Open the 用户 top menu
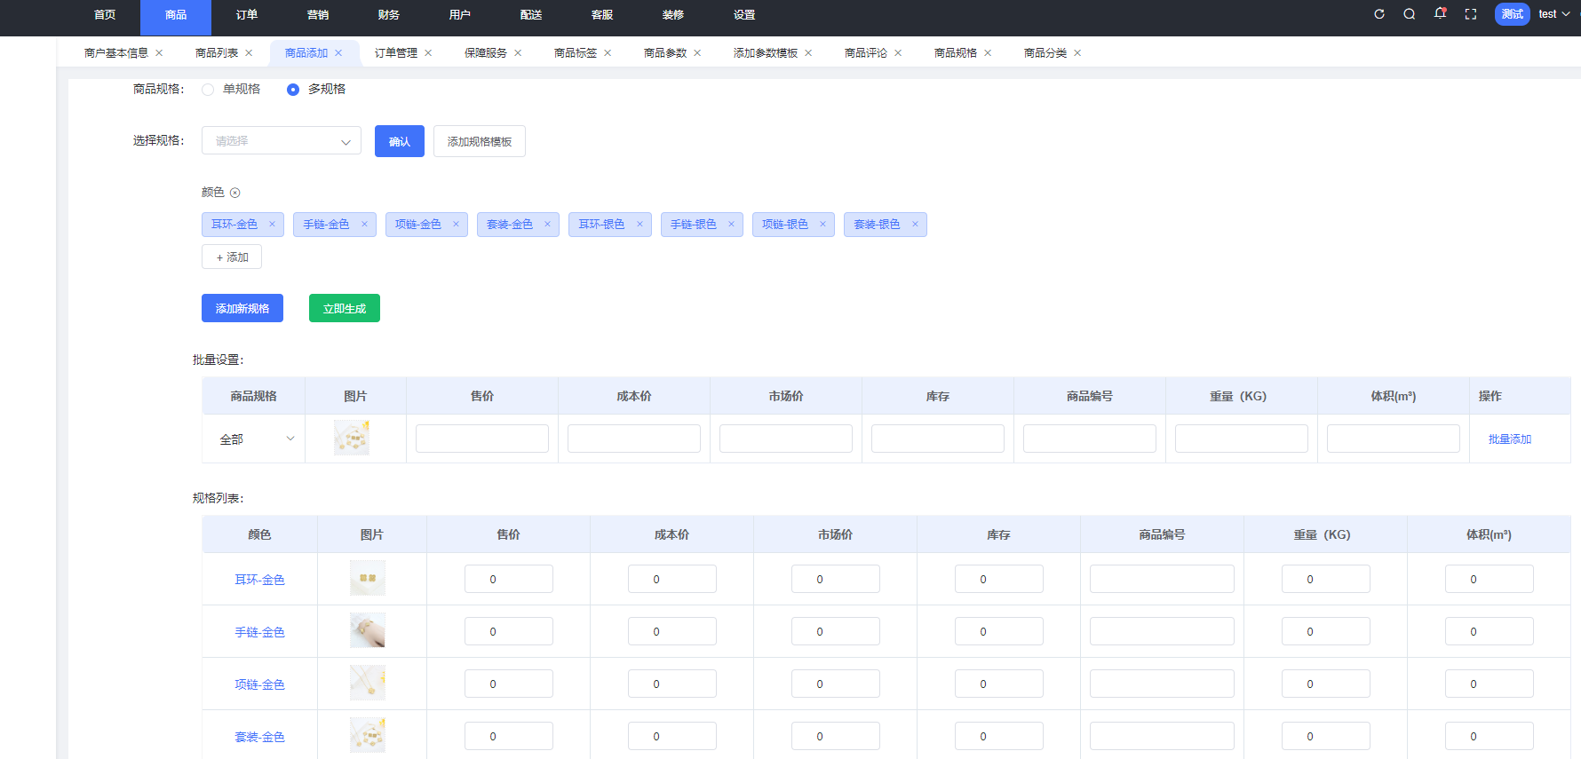Viewport: 1581px width, 759px height. tap(460, 15)
